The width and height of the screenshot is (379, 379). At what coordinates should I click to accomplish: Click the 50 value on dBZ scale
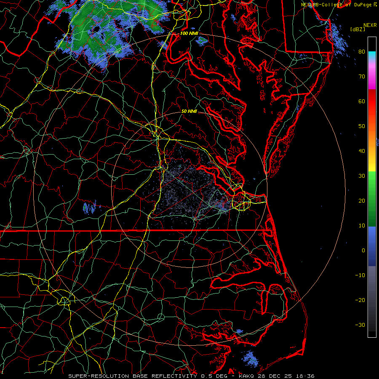pos(362,126)
